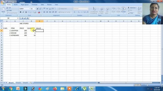The image size is (163, 91).
Task: Click the Insert Worksheet tab icon
Action: coord(31,83)
